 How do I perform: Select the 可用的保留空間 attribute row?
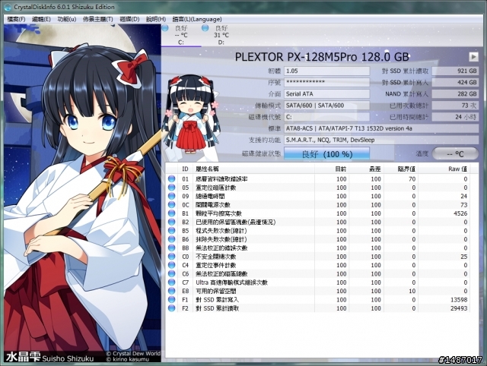[x=317, y=291]
